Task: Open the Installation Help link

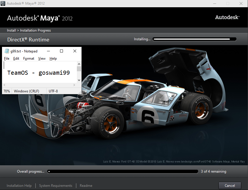Action: [19, 186]
